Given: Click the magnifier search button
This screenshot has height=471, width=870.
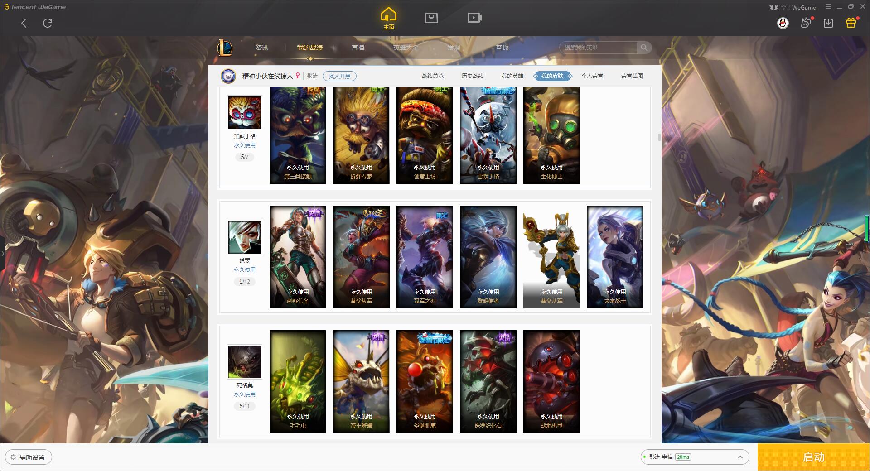Looking at the screenshot, I should 644,48.
